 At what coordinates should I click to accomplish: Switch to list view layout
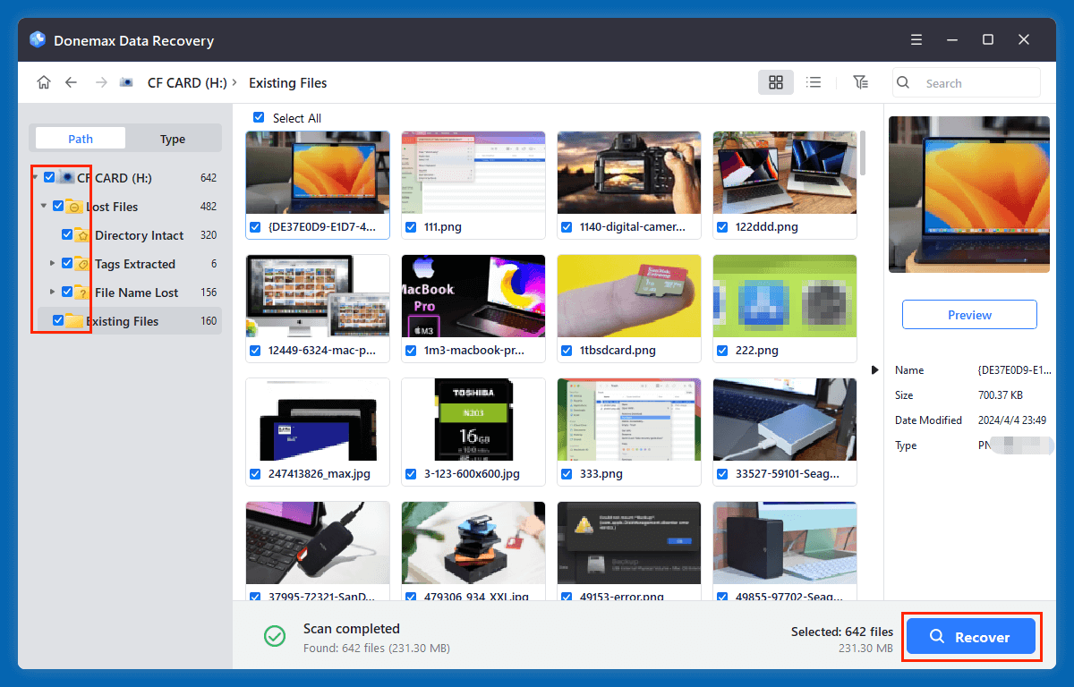[x=814, y=82]
